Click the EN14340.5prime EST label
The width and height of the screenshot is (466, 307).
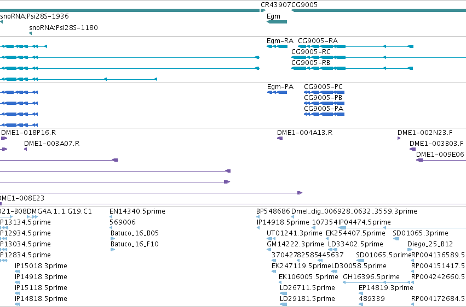pos(137,211)
